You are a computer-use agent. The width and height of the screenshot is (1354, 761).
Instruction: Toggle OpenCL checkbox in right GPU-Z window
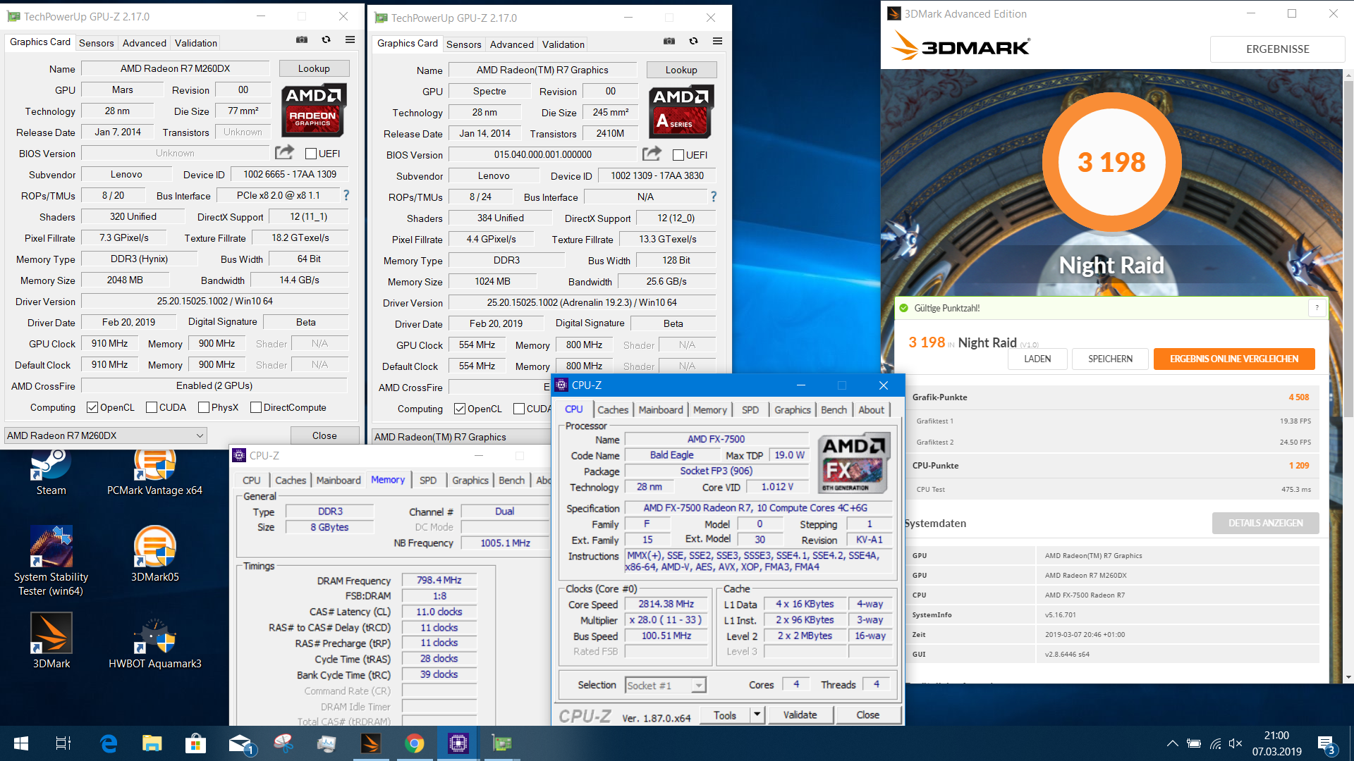(459, 409)
